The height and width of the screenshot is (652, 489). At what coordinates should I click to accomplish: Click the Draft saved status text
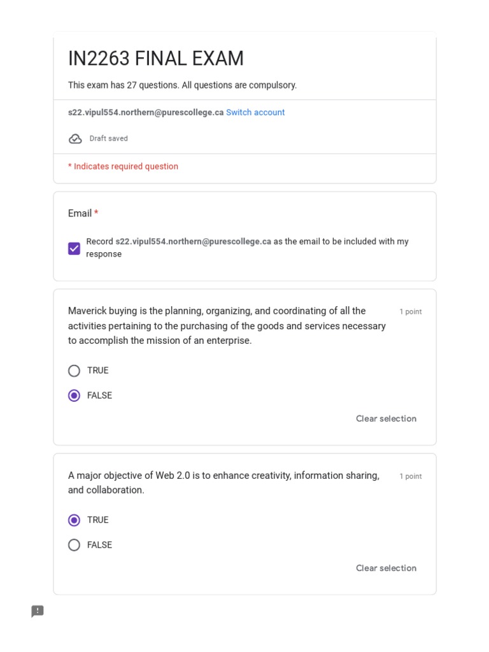tap(108, 139)
